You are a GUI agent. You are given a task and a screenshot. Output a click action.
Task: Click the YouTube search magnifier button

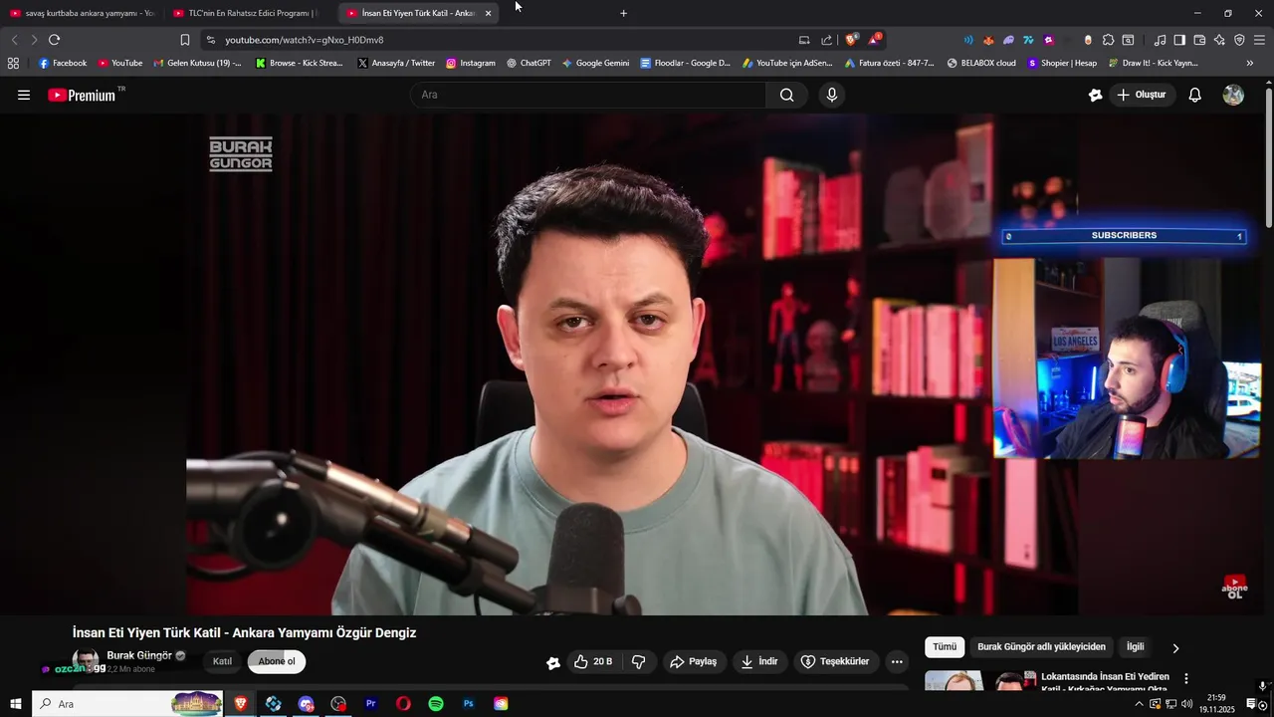(787, 95)
